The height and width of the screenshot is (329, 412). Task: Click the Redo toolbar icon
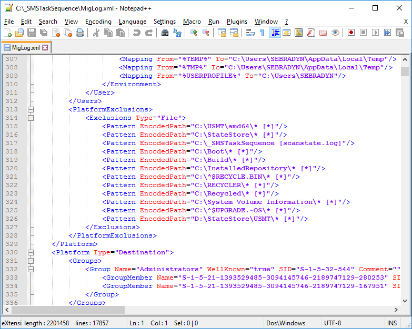tap(149, 33)
